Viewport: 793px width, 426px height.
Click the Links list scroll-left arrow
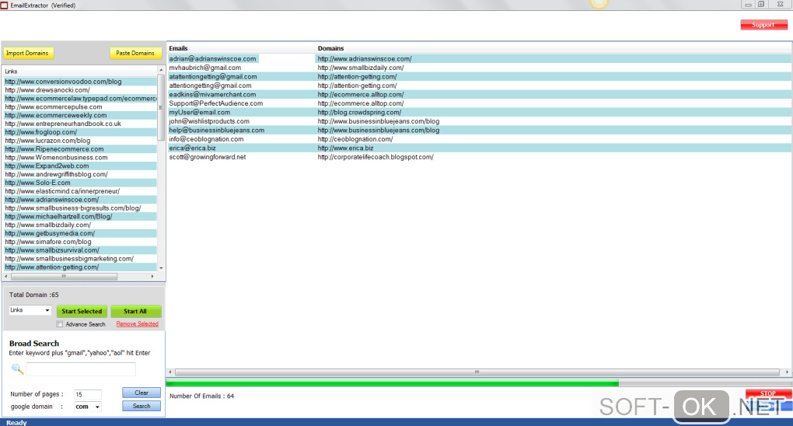coord(6,276)
